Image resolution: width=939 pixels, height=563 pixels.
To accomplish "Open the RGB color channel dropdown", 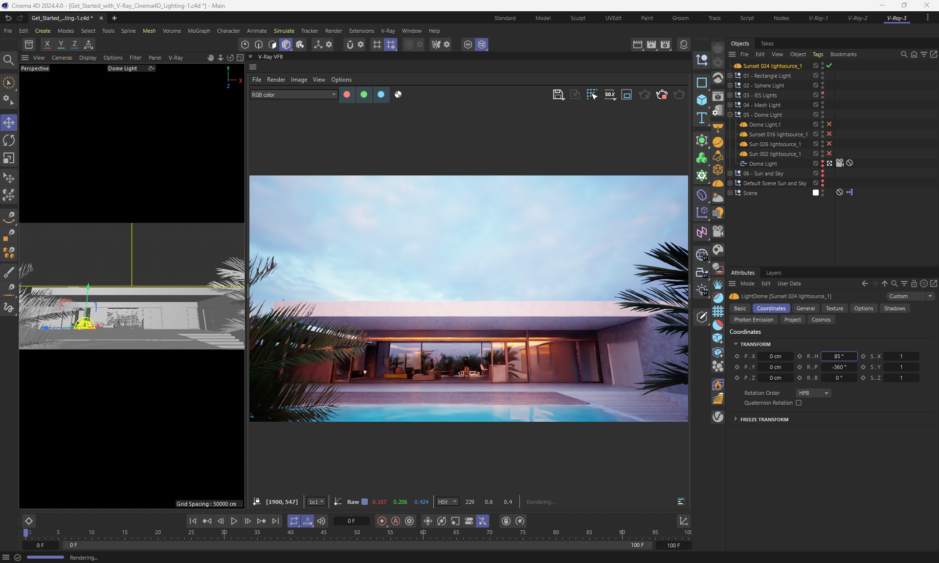I will [293, 95].
